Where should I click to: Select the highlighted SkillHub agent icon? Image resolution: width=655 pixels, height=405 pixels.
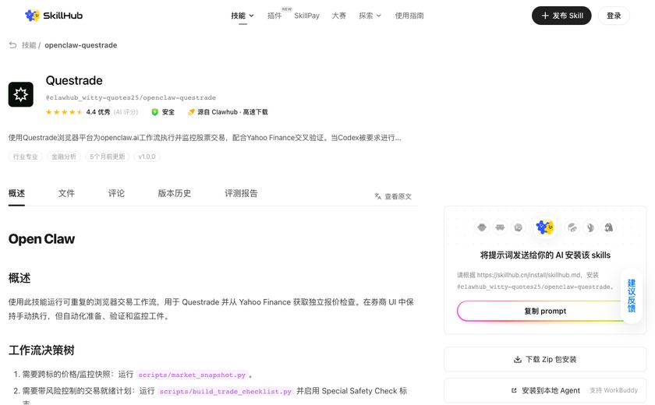pos(545,227)
